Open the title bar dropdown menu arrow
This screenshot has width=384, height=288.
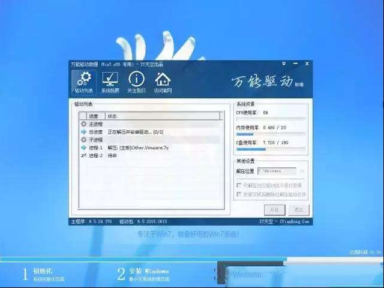284,64
